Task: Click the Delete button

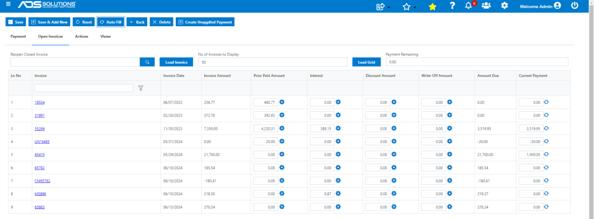Action: point(161,22)
